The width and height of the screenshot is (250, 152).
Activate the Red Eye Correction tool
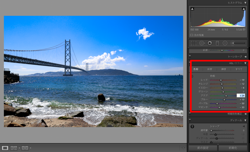tap(210, 43)
